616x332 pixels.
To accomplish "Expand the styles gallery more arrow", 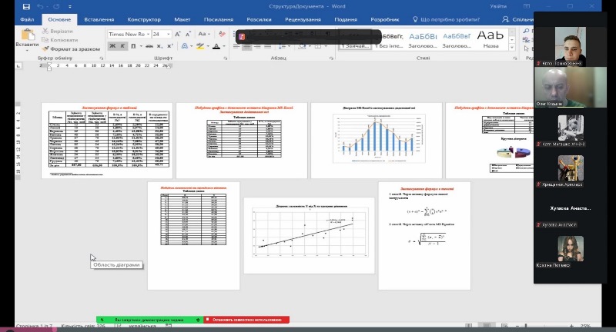I will (512, 48).
